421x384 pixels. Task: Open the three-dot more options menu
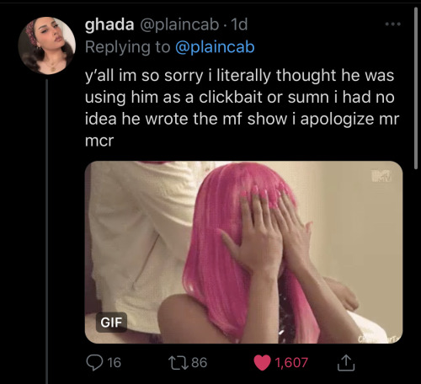click(x=393, y=24)
